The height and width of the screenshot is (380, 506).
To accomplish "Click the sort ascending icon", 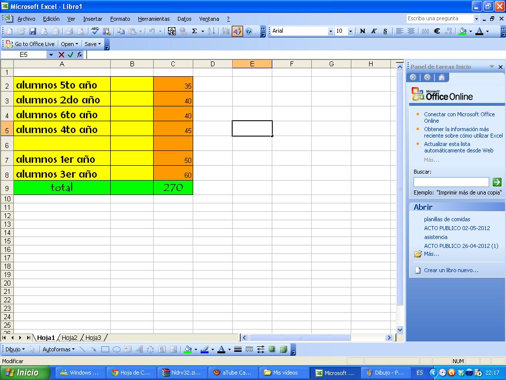I will tap(211, 31).
